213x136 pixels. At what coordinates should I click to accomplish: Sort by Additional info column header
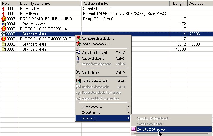click(x=126, y=3)
